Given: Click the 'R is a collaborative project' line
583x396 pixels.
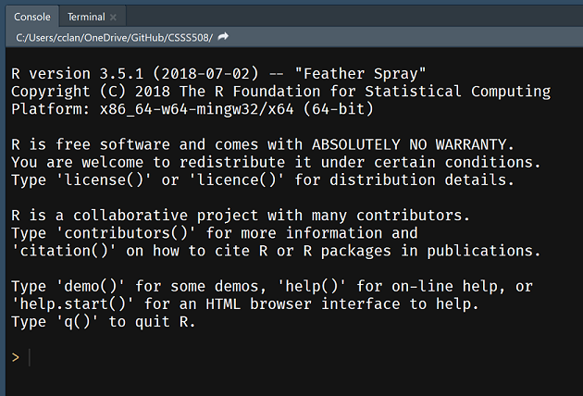Looking at the screenshot, I should (x=241, y=216).
